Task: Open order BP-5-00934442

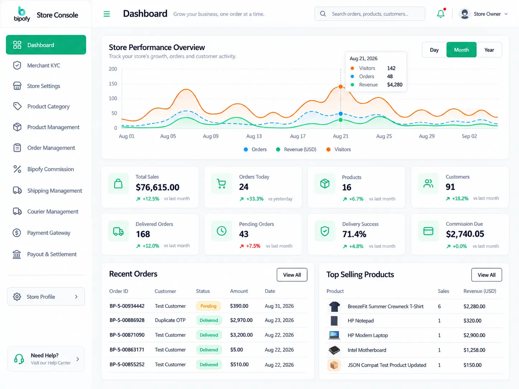Action: tap(127, 306)
